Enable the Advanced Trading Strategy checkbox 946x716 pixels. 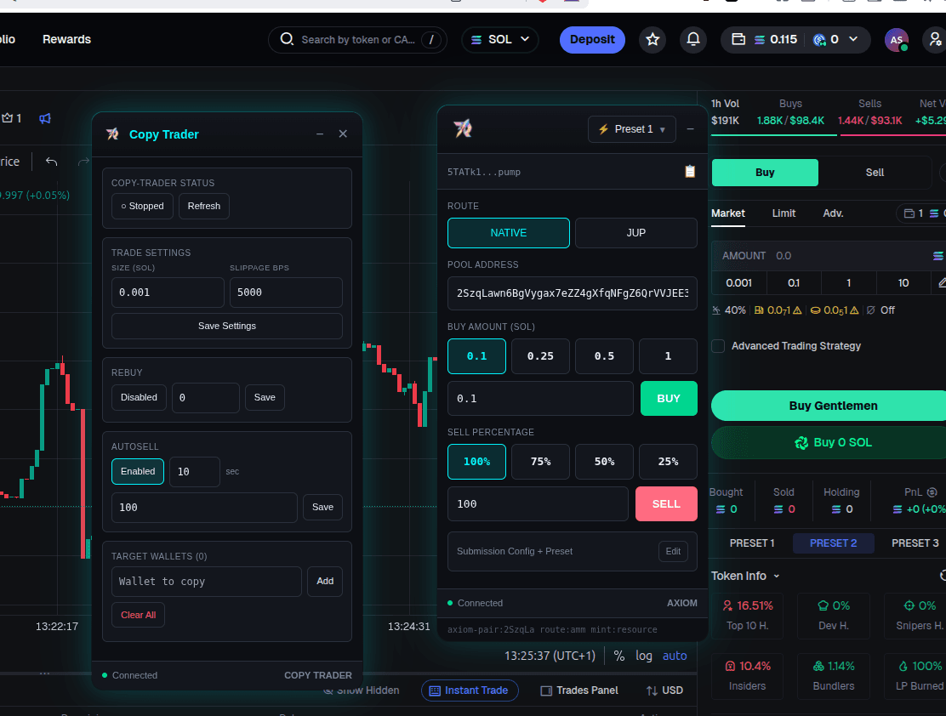tap(717, 346)
